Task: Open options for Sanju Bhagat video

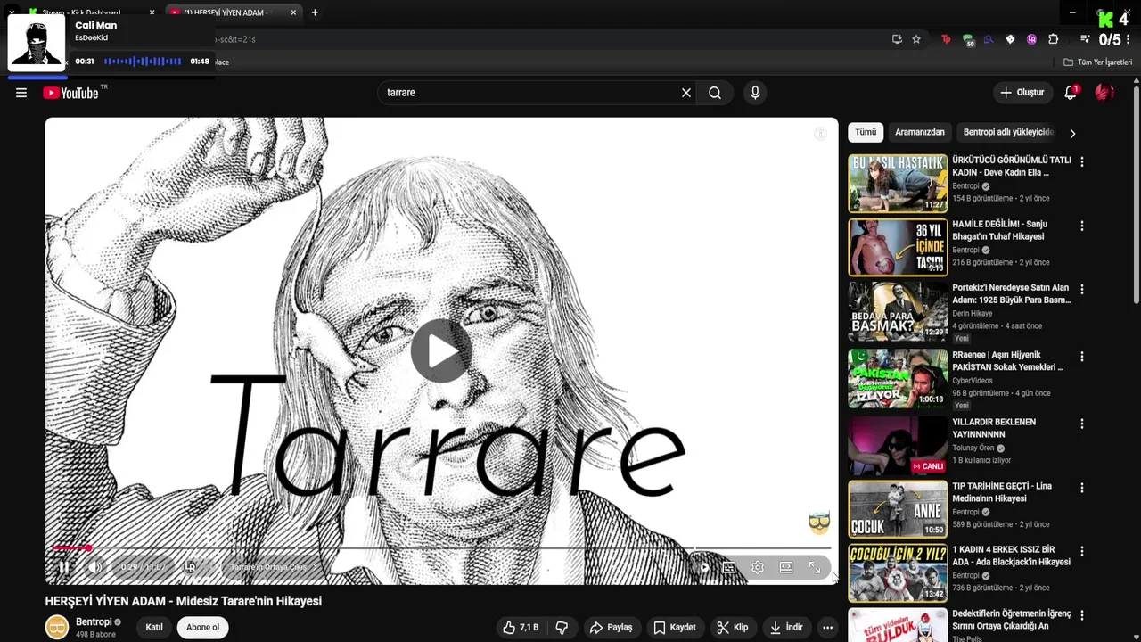Action: (x=1082, y=226)
